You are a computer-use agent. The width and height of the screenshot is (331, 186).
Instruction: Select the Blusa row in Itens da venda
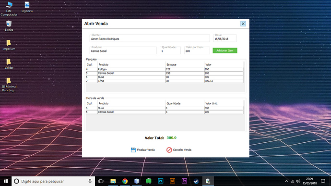(x=165, y=108)
